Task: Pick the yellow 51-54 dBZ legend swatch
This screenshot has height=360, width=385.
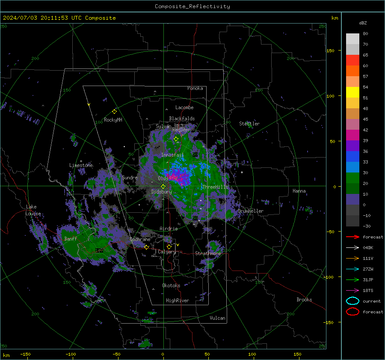Action: pyautogui.click(x=352, y=92)
